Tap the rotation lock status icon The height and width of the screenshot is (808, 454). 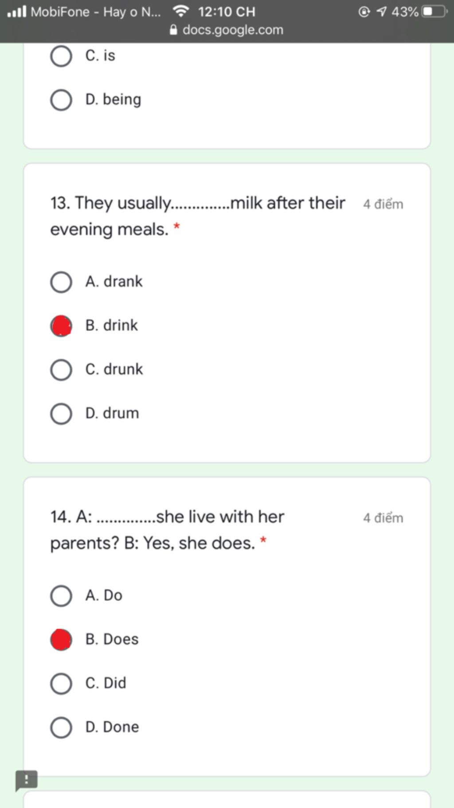tap(364, 12)
